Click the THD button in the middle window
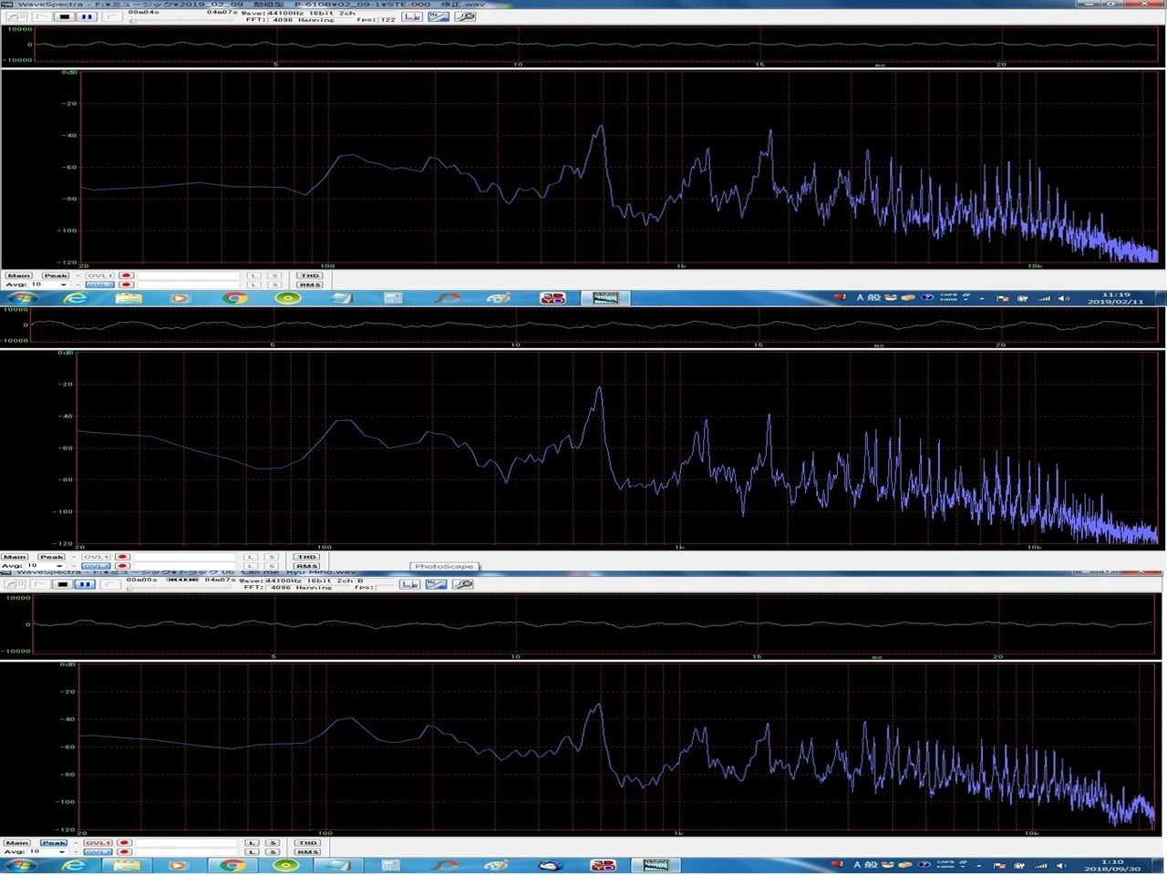 [x=306, y=557]
